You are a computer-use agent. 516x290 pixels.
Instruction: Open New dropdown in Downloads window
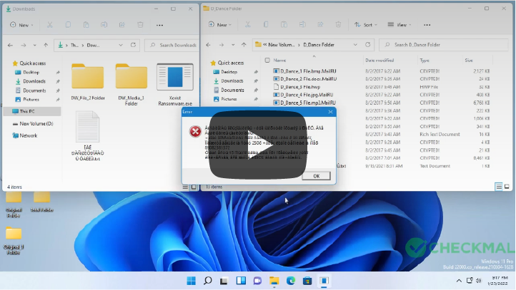click(x=21, y=25)
